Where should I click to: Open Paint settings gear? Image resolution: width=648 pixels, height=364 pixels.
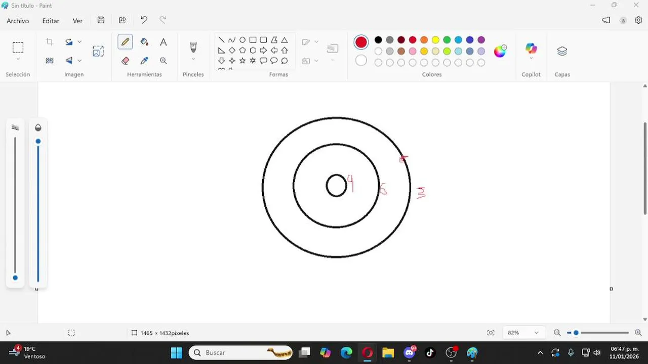click(x=638, y=20)
